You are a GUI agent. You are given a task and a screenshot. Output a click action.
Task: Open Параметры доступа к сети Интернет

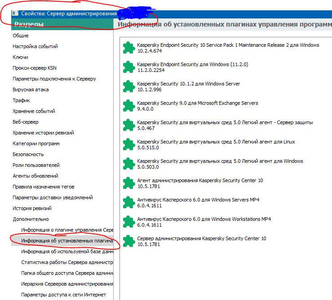click(63, 295)
